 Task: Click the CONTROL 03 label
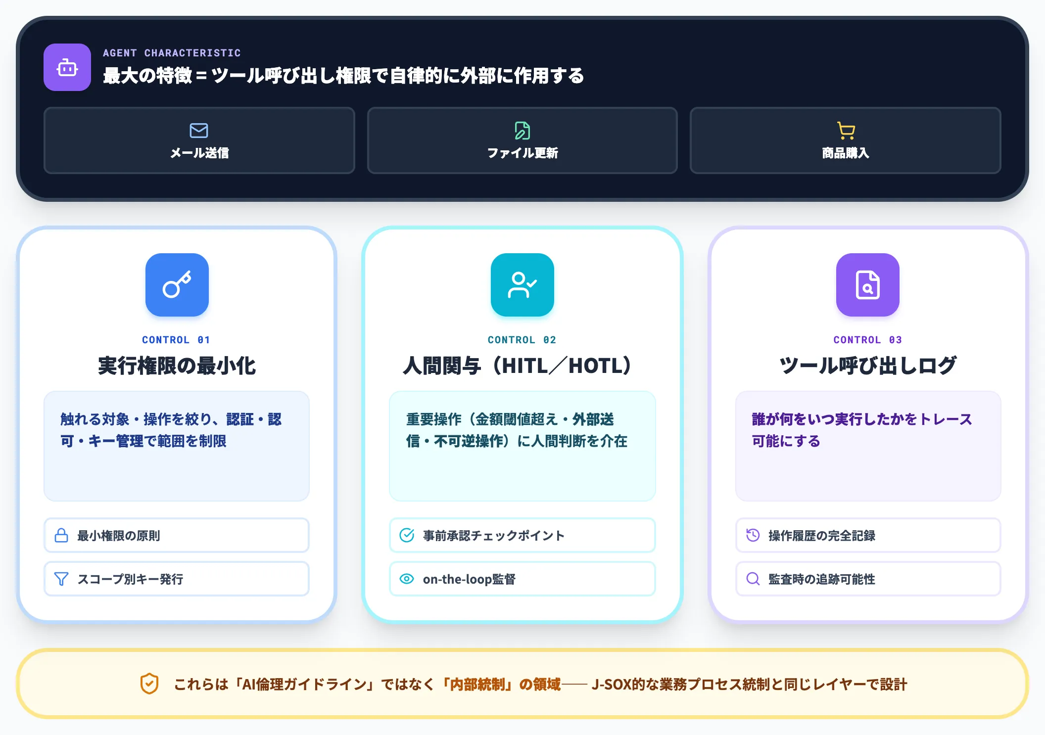868,340
